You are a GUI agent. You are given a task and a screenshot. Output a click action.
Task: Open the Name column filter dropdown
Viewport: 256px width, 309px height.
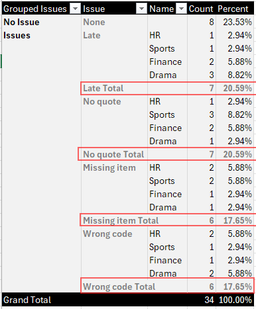[x=182, y=9]
